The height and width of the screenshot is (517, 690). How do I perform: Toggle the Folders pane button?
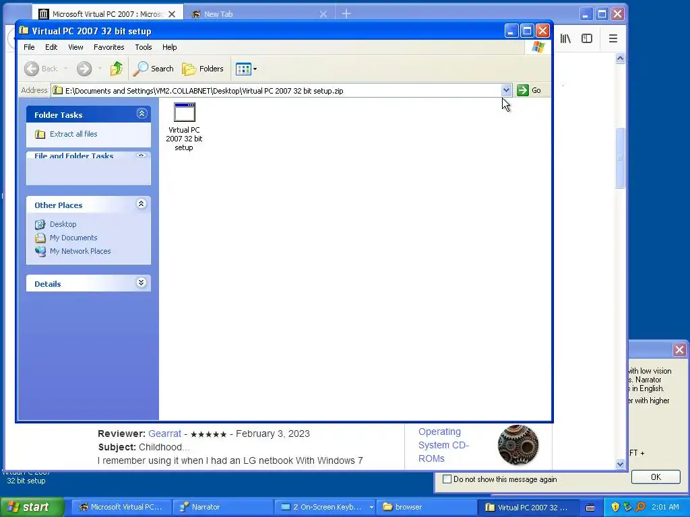[x=203, y=69]
